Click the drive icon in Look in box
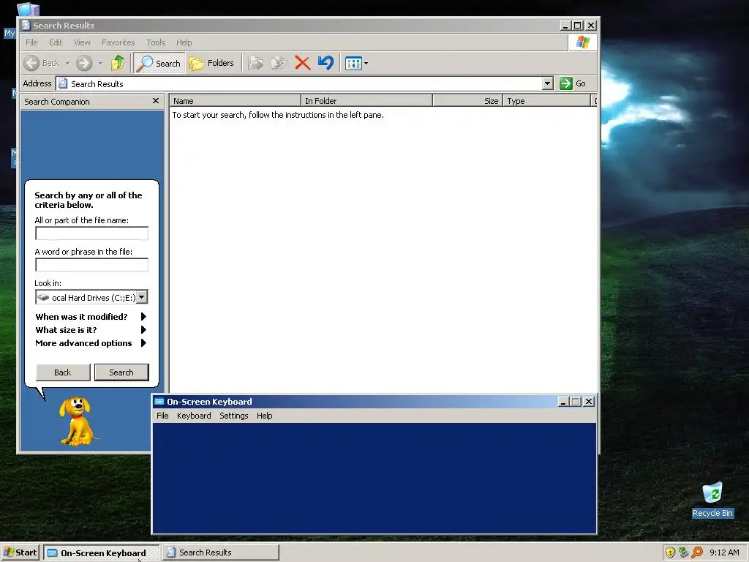This screenshot has height=562, width=749. (43, 297)
